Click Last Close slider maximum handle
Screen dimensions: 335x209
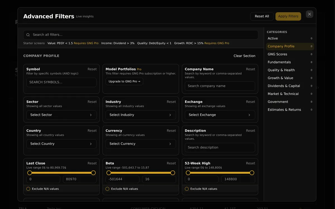(94, 173)
